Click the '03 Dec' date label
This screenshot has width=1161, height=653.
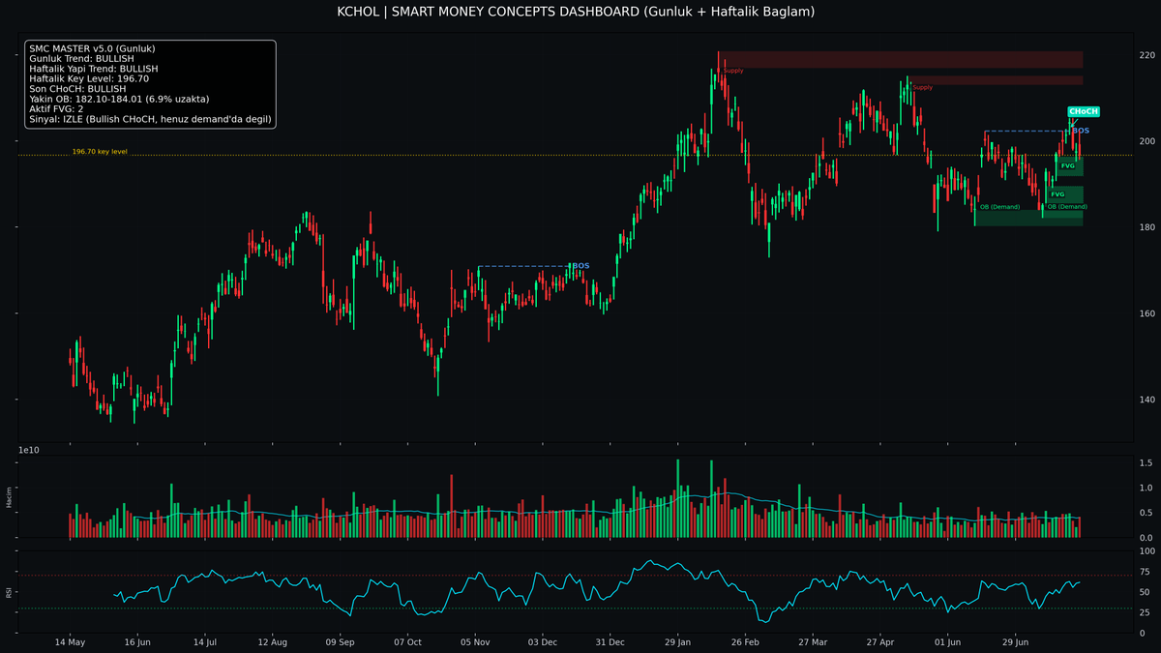coord(543,641)
